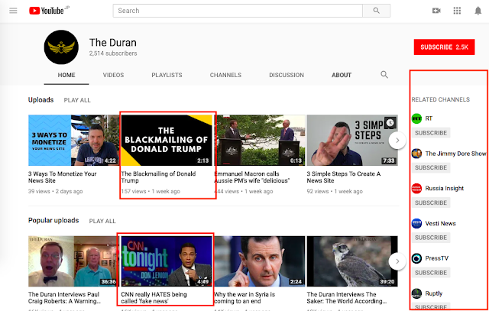
Task: Switch to the PLAYLISTS tab
Action: [167, 75]
